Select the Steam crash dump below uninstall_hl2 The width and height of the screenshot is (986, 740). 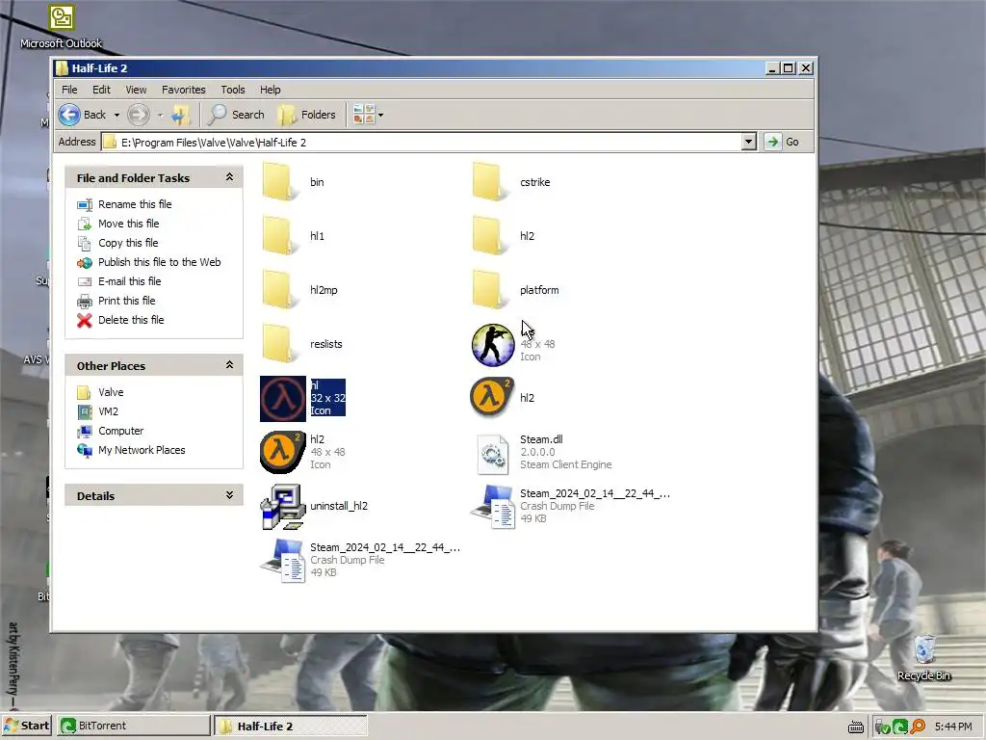tap(360, 560)
